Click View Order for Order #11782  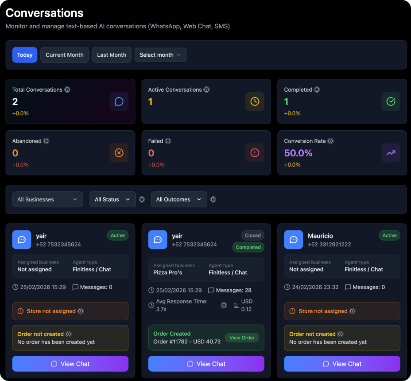[241, 338]
